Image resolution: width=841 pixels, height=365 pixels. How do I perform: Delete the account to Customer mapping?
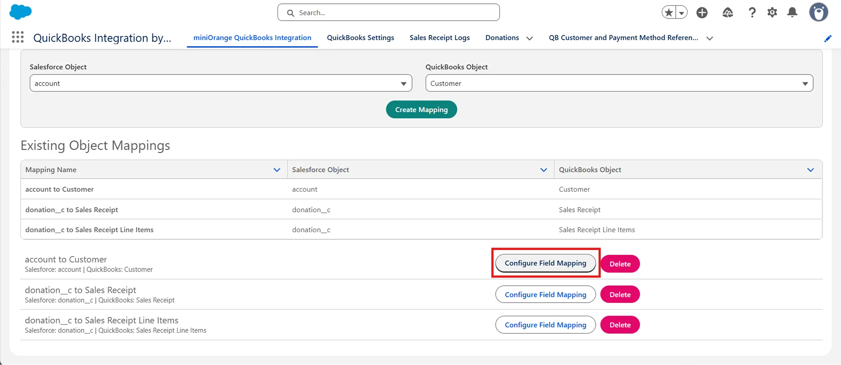[620, 264]
